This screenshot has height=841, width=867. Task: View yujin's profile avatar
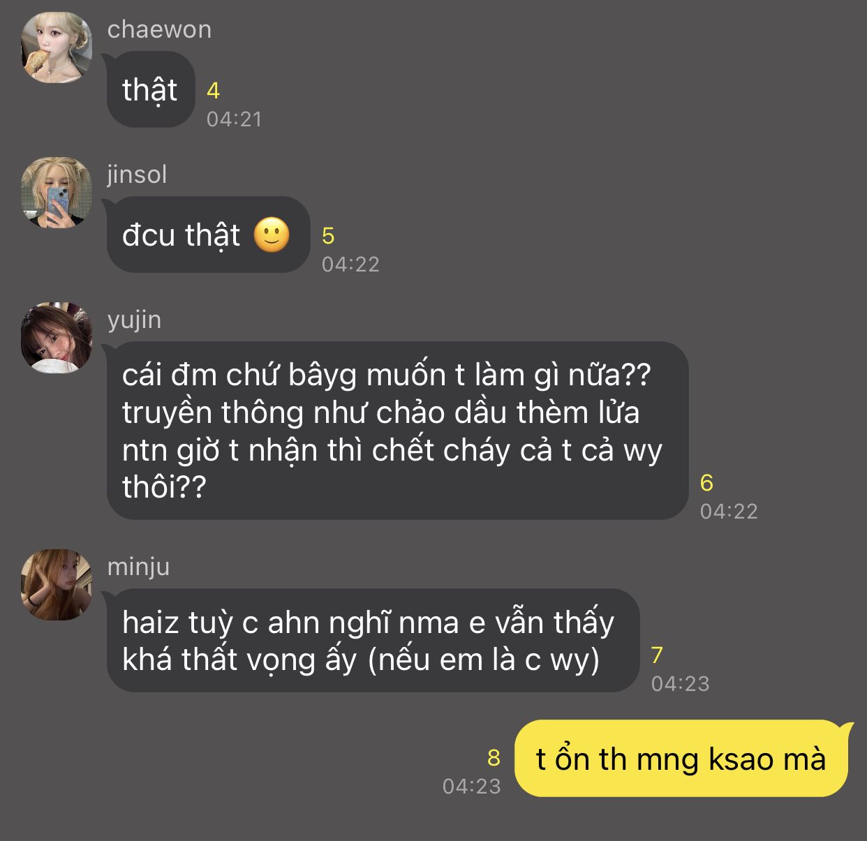[57, 338]
